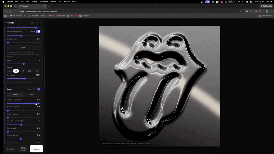Image resolution: width=274 pixels, height=154 pixels.
Task: Open the Apple menu
Action: (x=3, y=2)
